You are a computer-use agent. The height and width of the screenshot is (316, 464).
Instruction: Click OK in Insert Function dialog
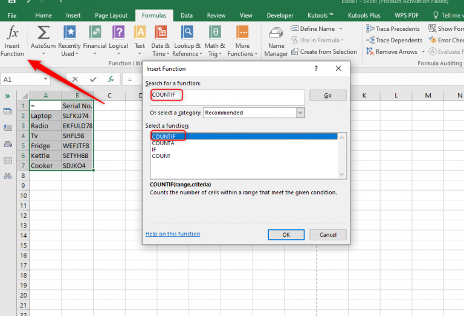point(286,234)
